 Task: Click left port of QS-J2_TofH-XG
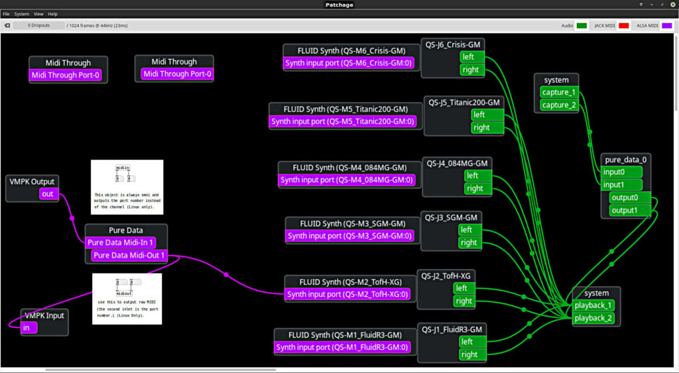pyautogui.click(x=464, y=288)
